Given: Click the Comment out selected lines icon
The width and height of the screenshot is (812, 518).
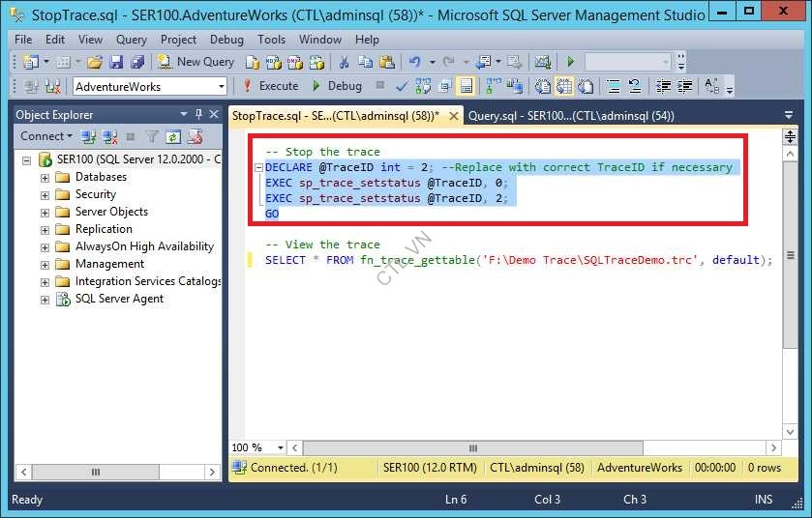Looking at the screenshot, I should click(613, 86).
